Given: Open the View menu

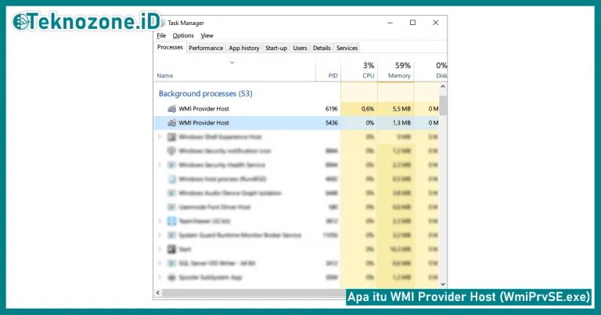Looking at the screenshot, I should point(207,36).
